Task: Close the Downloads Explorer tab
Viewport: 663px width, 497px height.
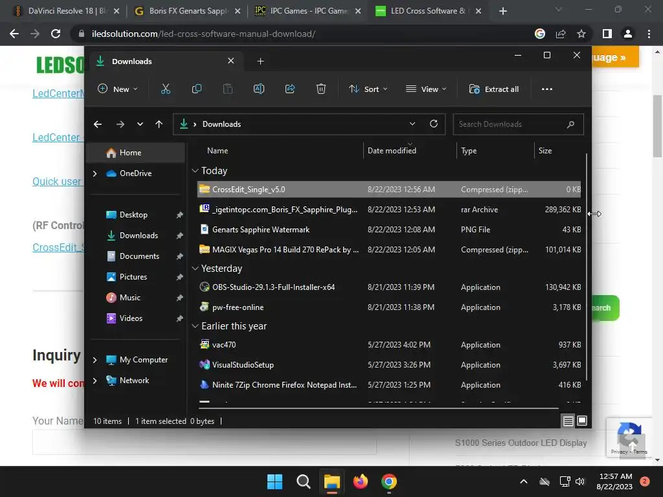Action: coord(231,61)
